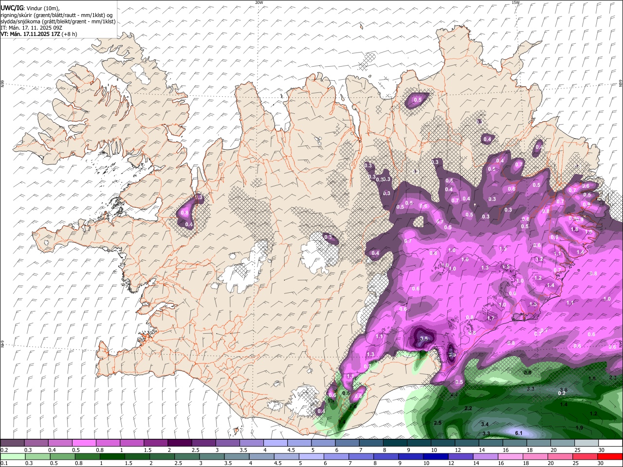This screenshot has height=467, width=623.
Task: Click the '0.1' label on the rain scale
Action: tap(4, 464)
